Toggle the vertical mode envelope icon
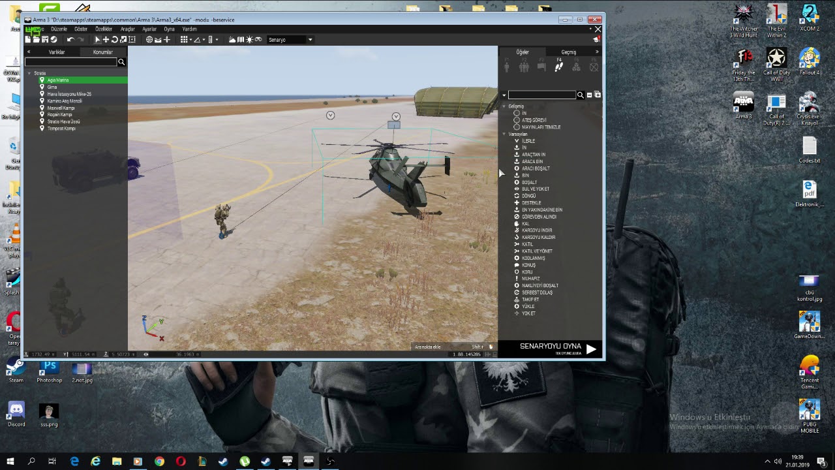This screenshot has height=470, width=835. (158, 40)
